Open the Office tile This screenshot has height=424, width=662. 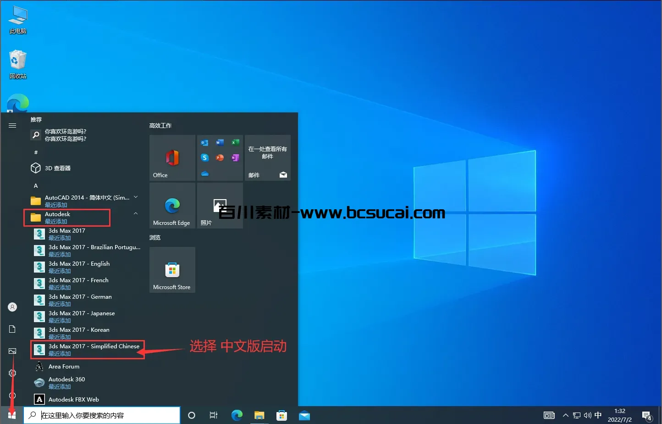(172, 158)
